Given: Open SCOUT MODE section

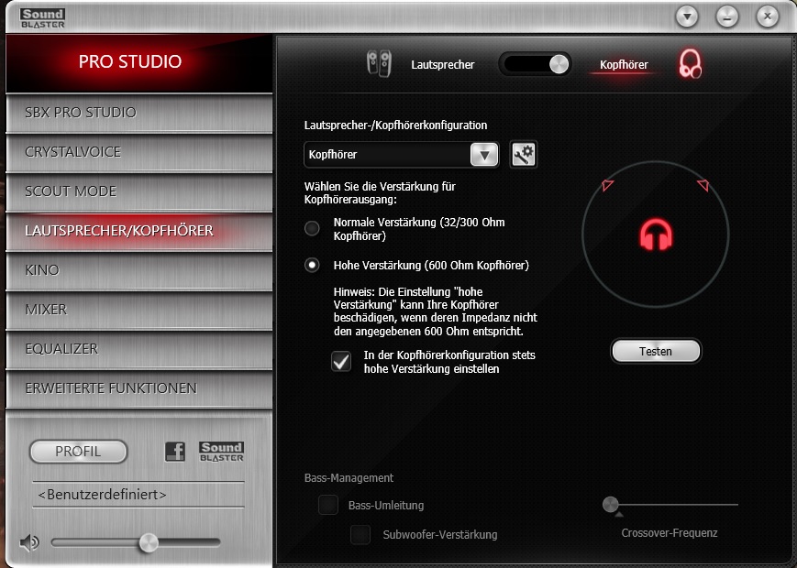Looking at the screenshot, I should 139,191.
